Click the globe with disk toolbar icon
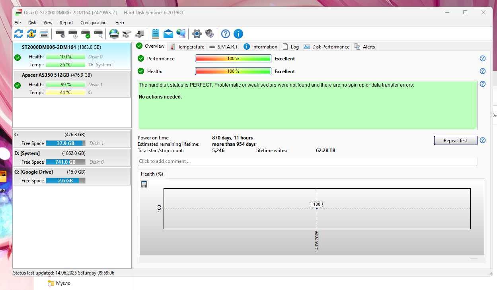Screen dimensions: 497x290 [x=114, y=34]
